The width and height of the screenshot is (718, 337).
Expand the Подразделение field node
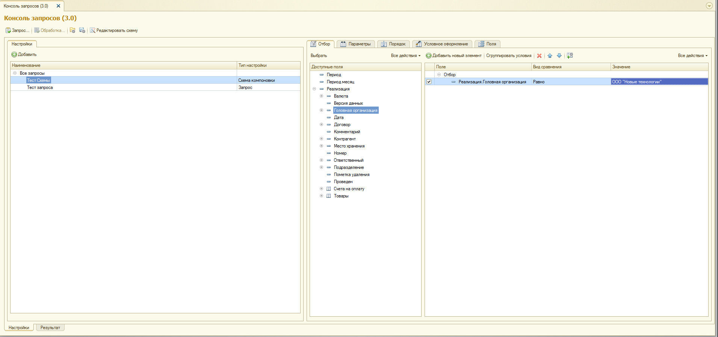(322, 167)
